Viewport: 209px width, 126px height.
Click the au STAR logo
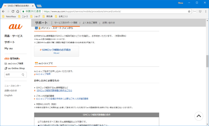pos(12,58)
